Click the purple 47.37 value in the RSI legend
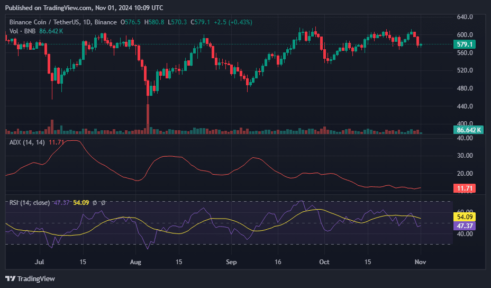Viewport: 491px width, 288px height. tap(61, 203)
